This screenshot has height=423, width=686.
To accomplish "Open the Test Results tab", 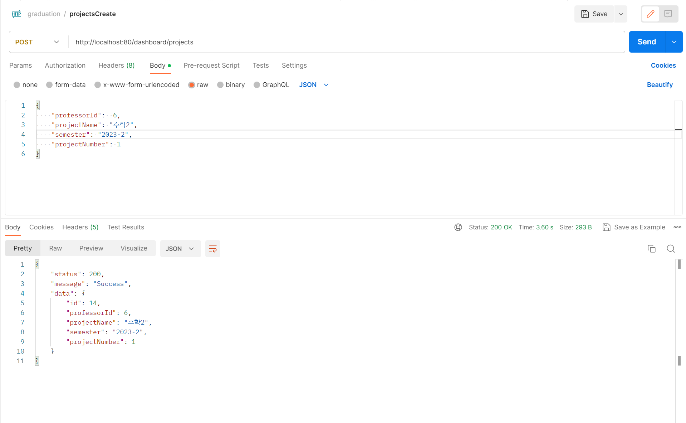I will [126, 227].
